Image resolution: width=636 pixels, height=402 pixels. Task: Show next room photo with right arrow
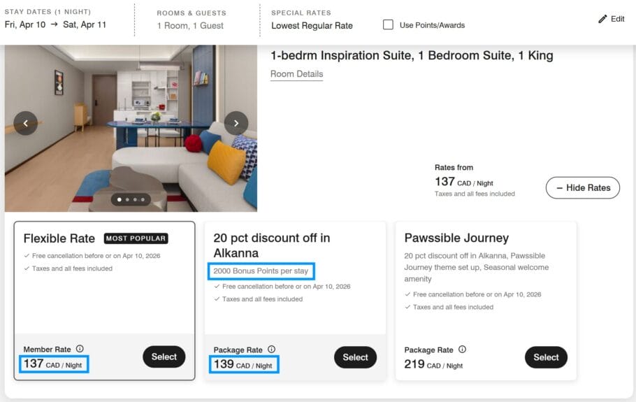coord(236,123)
